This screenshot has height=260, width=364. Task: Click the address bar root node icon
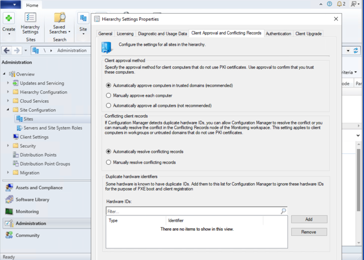coord(35,50)
